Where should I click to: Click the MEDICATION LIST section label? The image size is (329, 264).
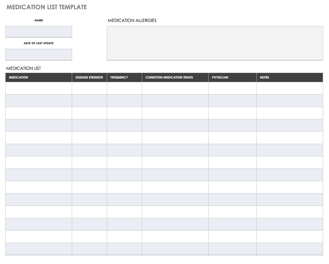24,68
